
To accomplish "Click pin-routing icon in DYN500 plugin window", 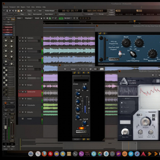I will click(x=65, y=69).
